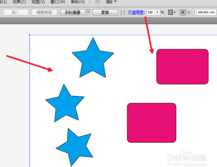217x167 pixels.
Task: Click the crop/transform icon beside 蒙版
Action: pos(123,12)
